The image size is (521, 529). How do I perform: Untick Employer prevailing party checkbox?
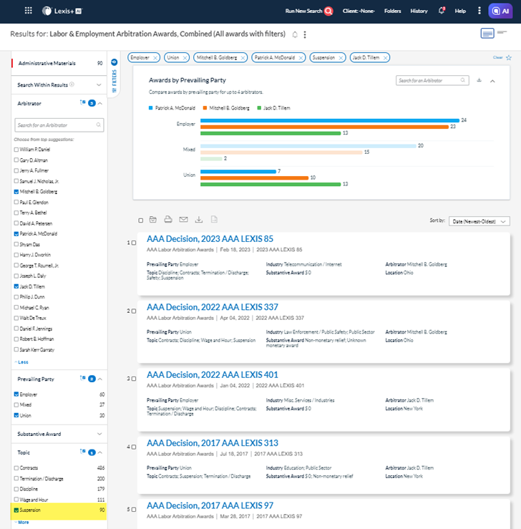coord(16,394)
